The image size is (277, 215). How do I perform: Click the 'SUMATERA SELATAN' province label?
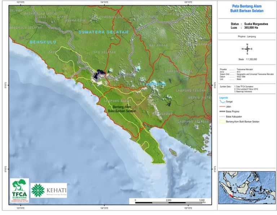104,32
